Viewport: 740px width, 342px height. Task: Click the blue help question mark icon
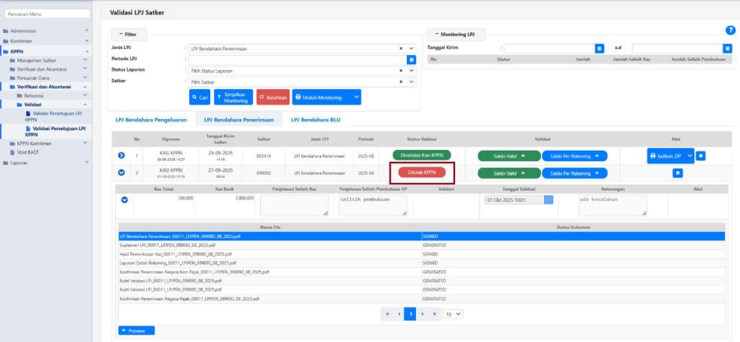coord(729,30)
